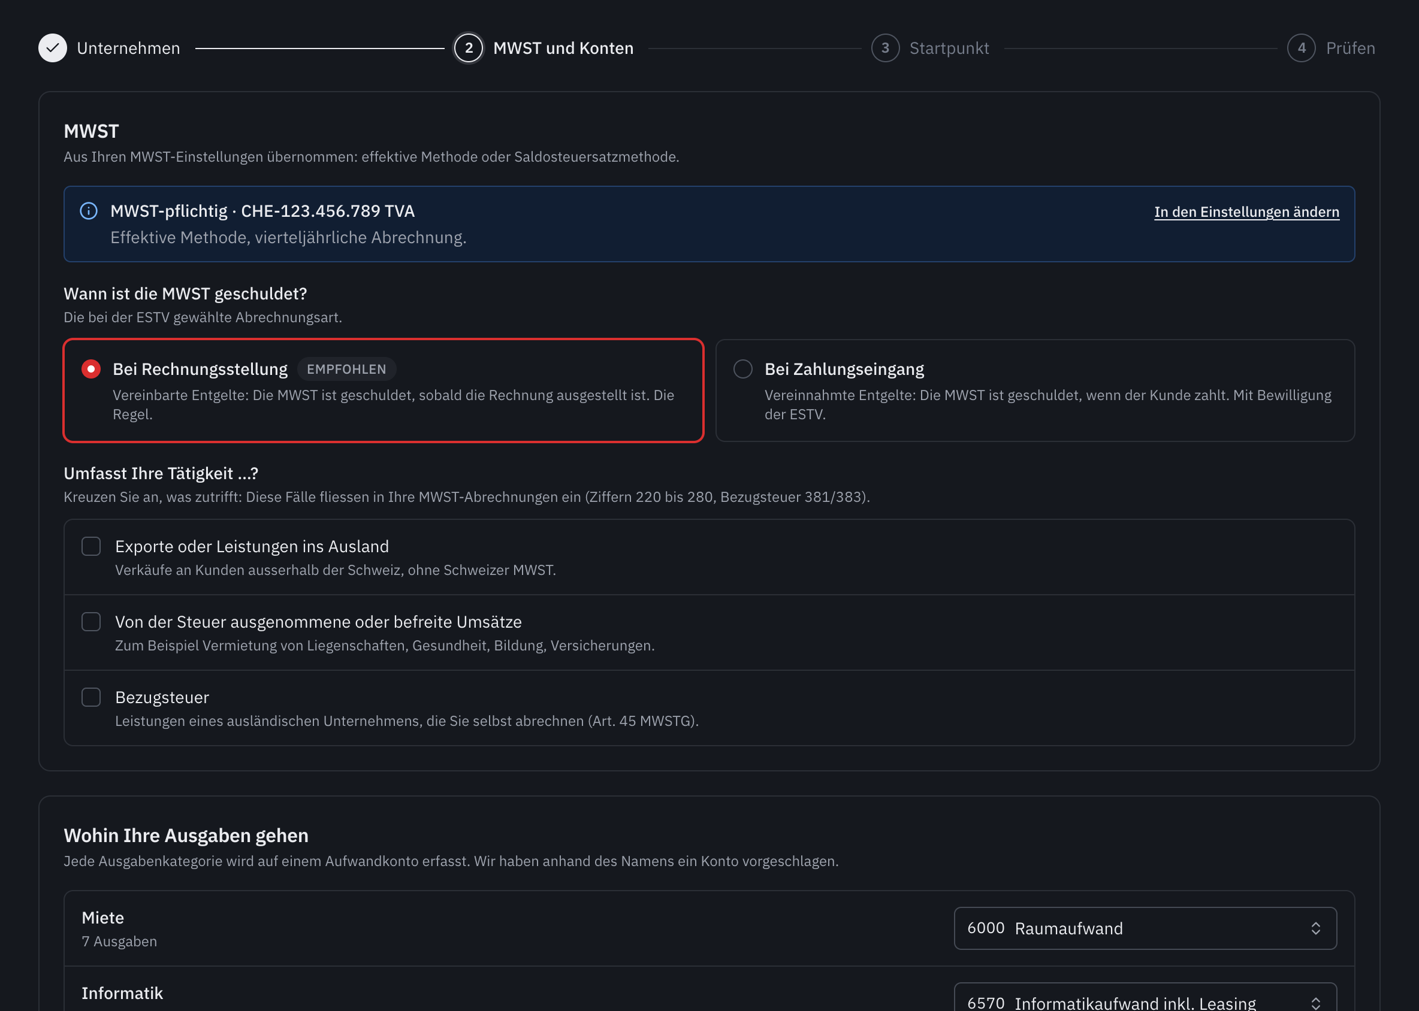Click the MWST-pflichtig CHE-123.456.789 TVA text

[262, 211]
